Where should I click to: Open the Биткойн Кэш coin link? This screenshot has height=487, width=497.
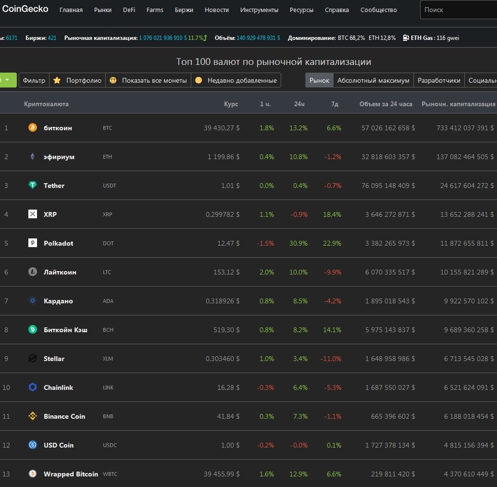click(x=65, y=330)
